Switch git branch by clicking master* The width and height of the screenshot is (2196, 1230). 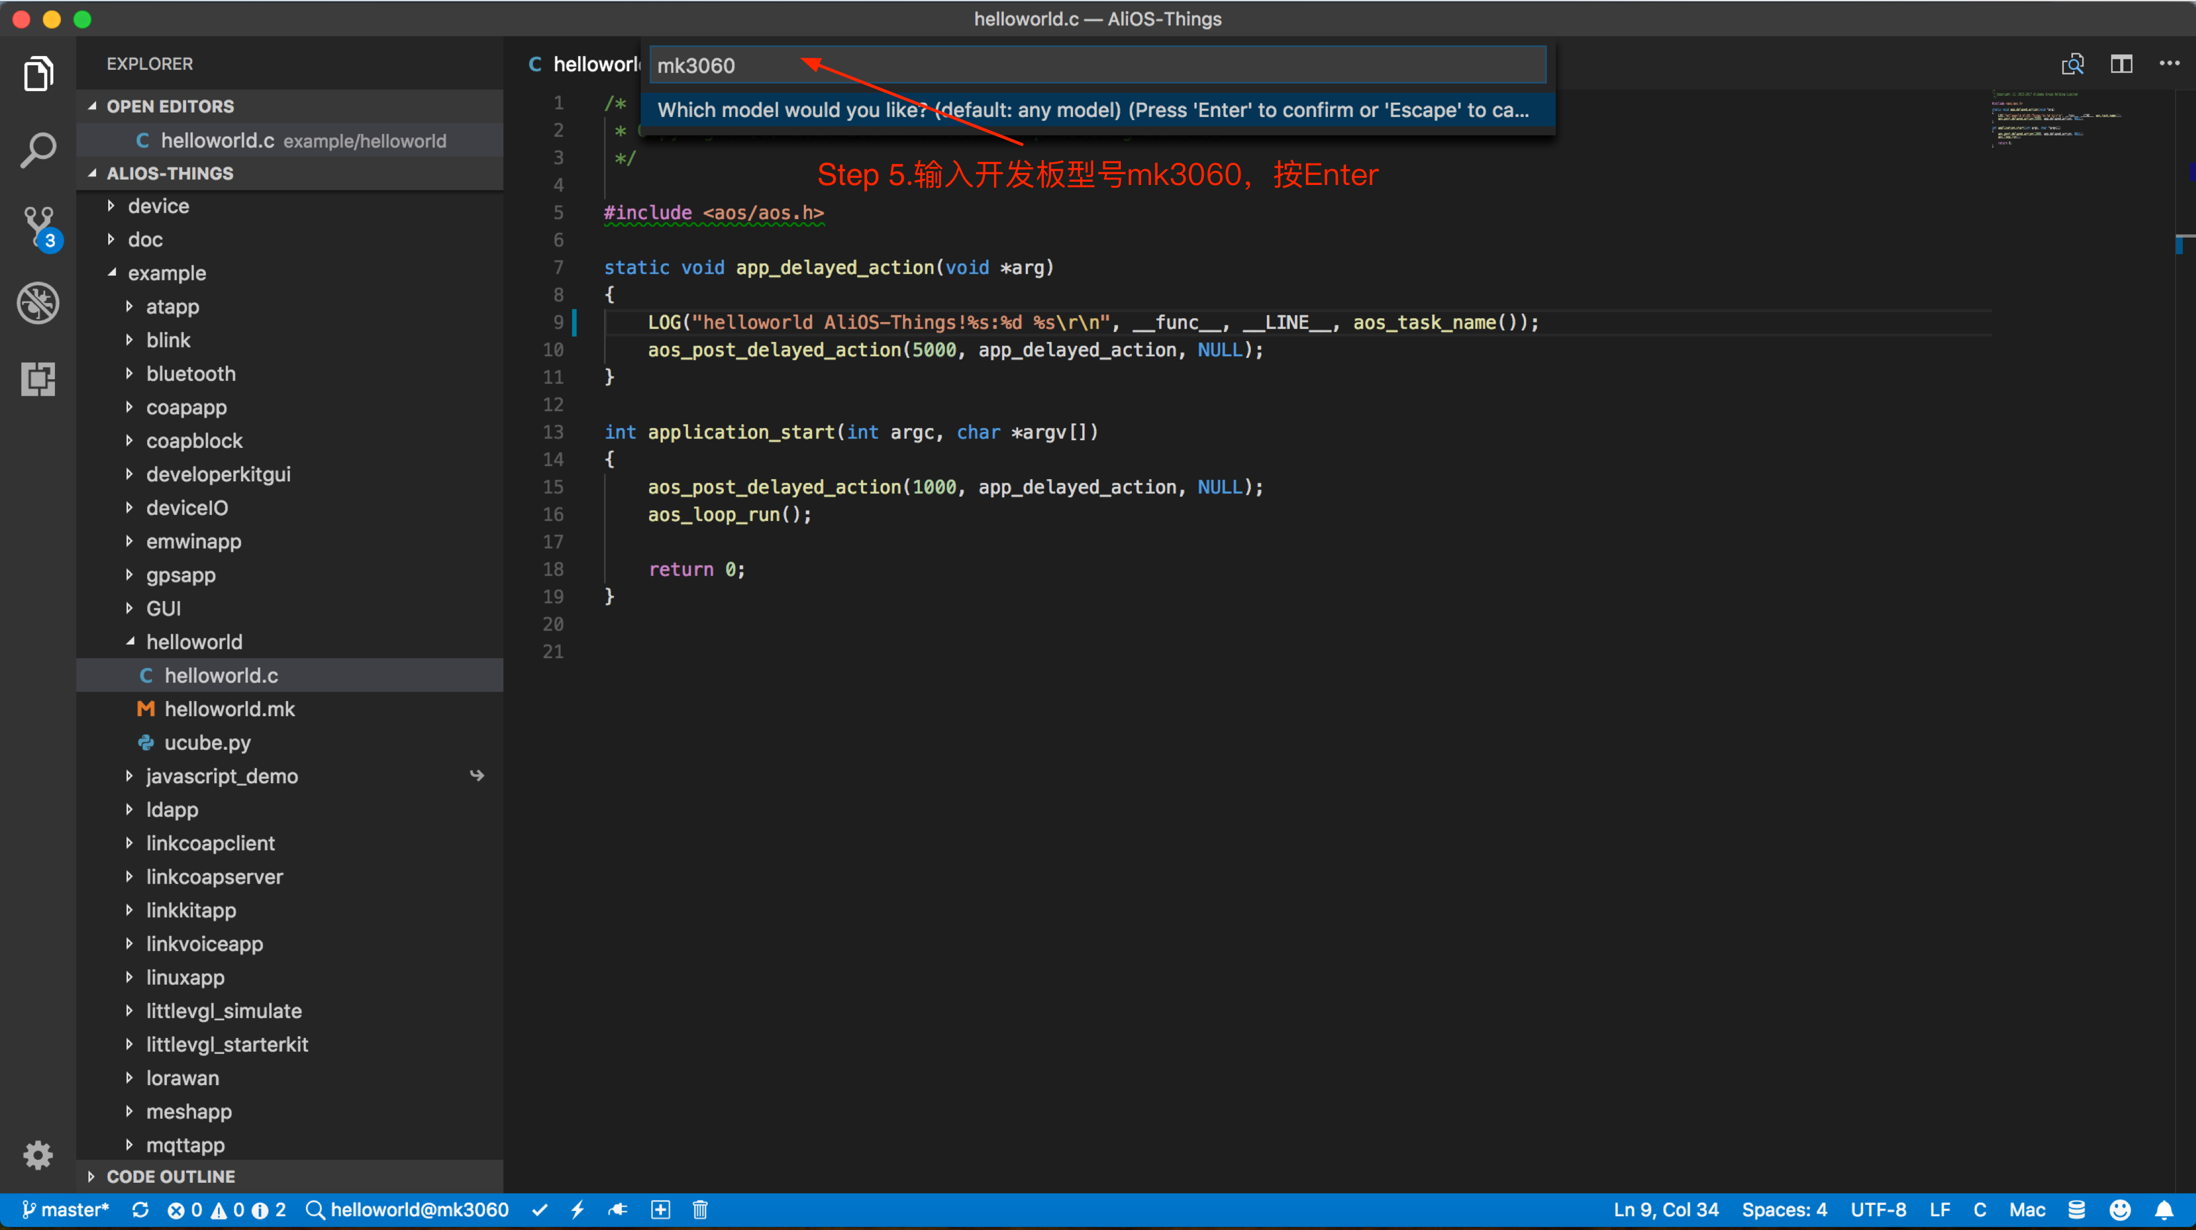point(75,1210)
